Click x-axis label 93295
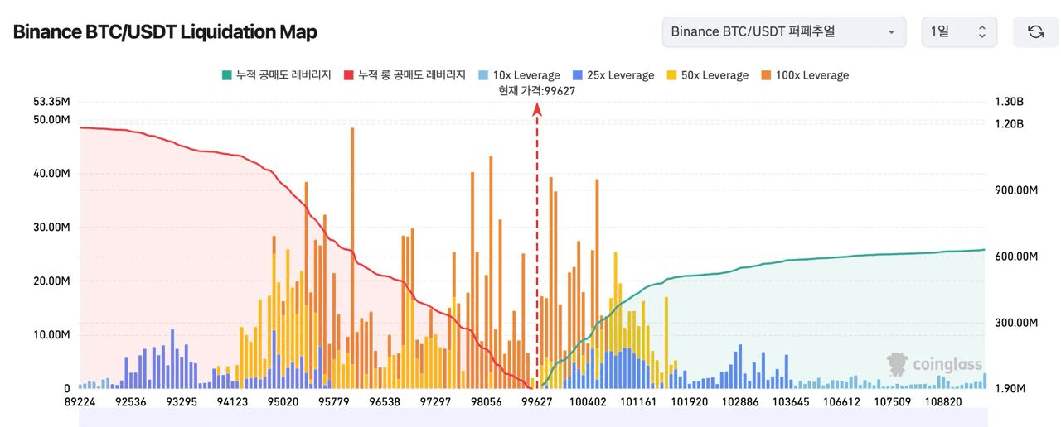This screenshot has height=427, width=1061. point(182,402)
